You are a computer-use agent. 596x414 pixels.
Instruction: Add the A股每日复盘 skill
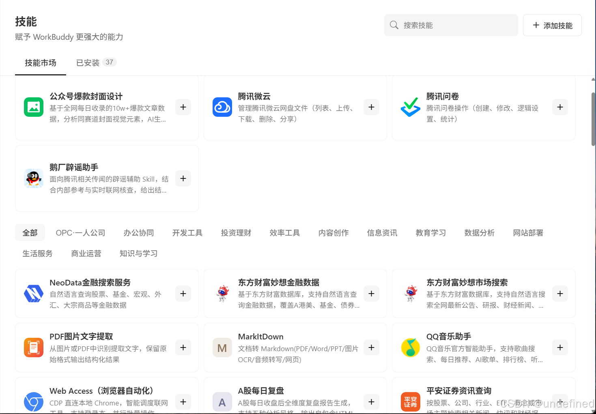point(371,402)
